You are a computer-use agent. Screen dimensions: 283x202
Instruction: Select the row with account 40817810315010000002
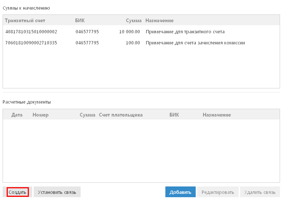[x=141, y=32]
